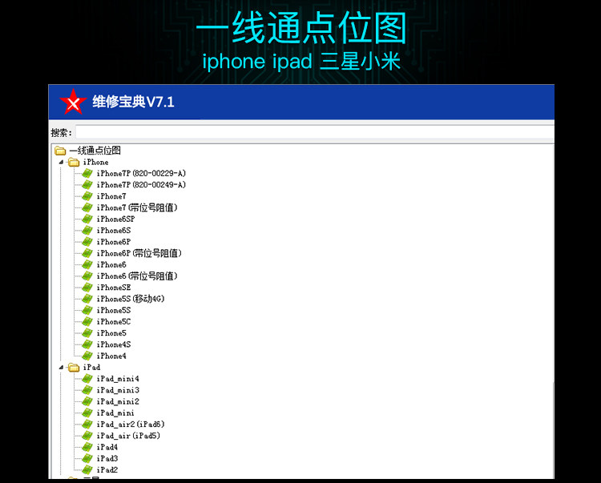The height and width of the screenshot is (483, 601).
Task: Open the iPad_mini2 text entry
Action: click(x=118, y=401)
